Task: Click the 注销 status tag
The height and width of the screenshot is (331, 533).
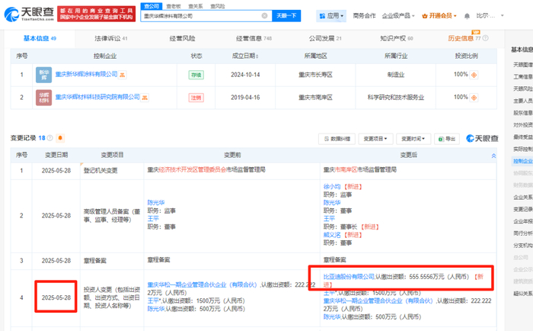Action: click(196, 98)
